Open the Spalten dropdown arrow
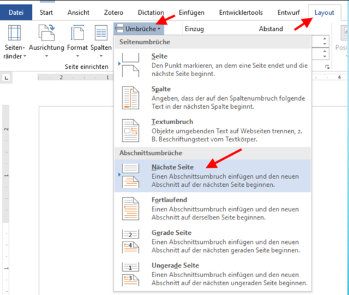 (x=101, y=56)
